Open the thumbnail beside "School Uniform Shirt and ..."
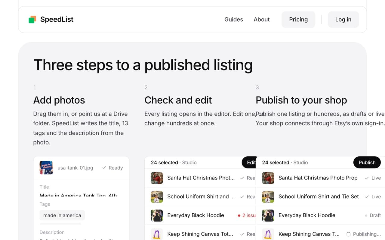Viewport: 385px width, 240px height. point(157,197)
